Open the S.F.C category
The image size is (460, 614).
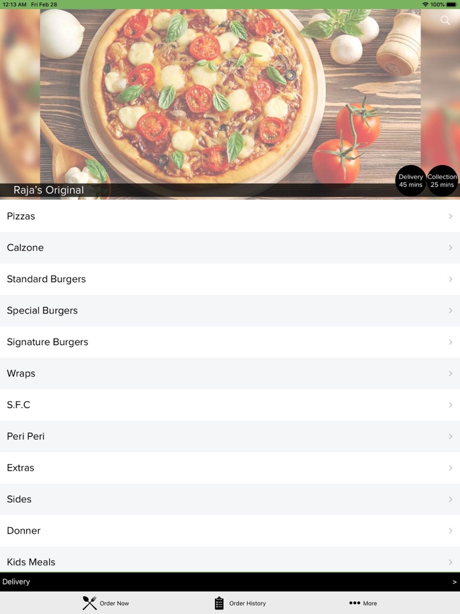click(x=230, y=405)
